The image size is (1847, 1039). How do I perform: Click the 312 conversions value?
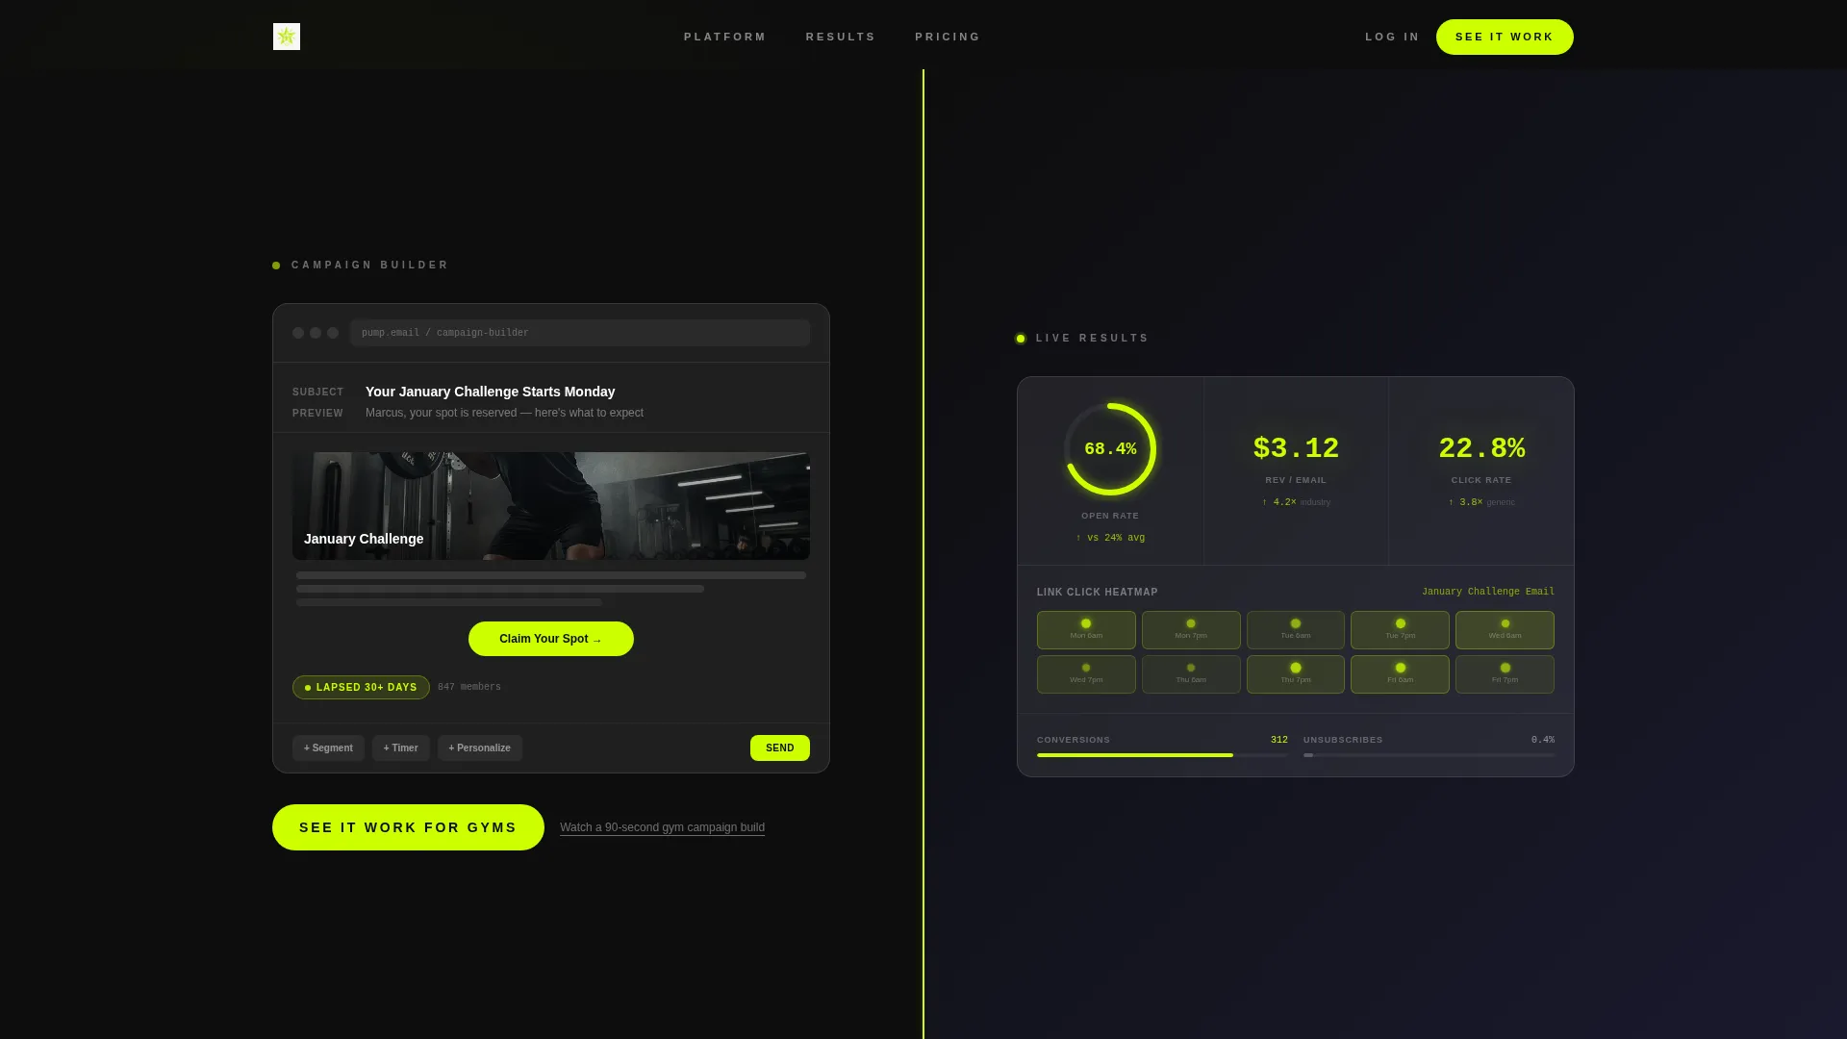pyautogui.click(x=1278, y=740)
